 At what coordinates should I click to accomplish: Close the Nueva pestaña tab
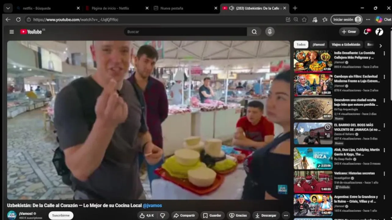coord(216,8)
